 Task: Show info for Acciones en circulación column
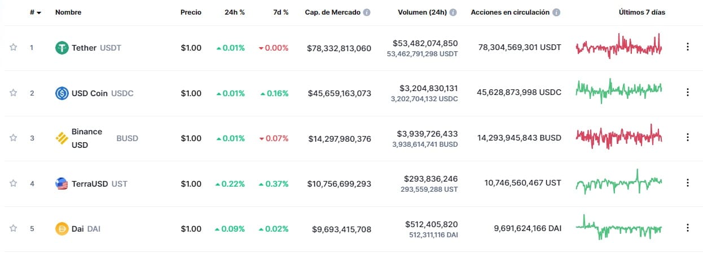tap(557, 12)
